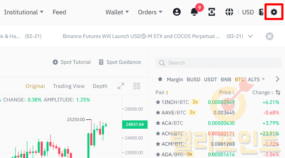Expand the chart to fullscreen

(121, 86)
